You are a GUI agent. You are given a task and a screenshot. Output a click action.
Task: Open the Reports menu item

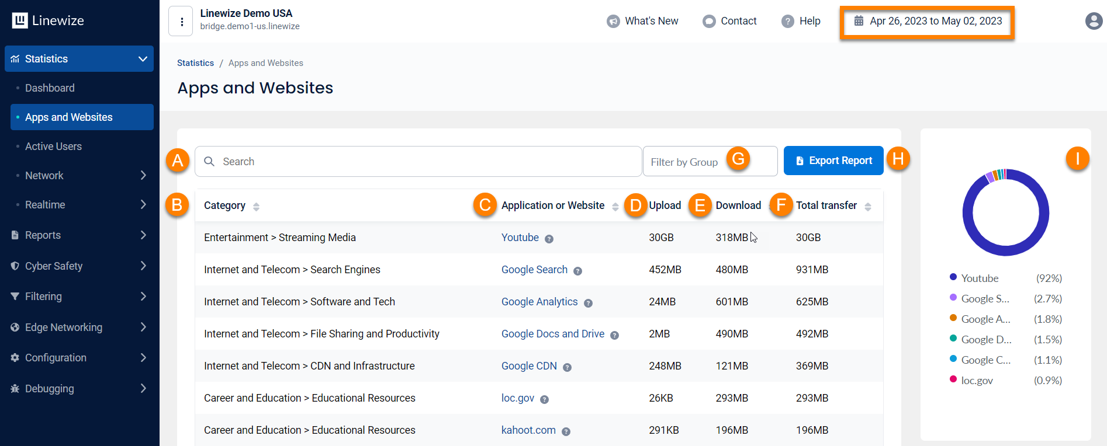click(43, 235)
